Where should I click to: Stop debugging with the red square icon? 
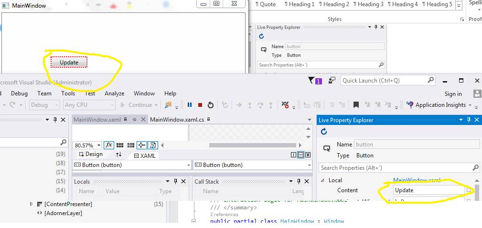tap(200, 105)
